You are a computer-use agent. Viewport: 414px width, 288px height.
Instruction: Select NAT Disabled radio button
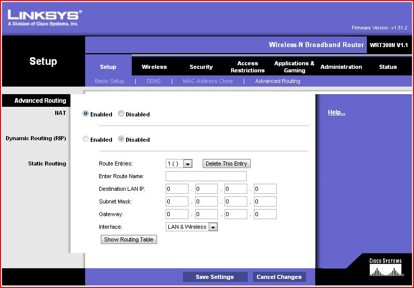point(121,114)
